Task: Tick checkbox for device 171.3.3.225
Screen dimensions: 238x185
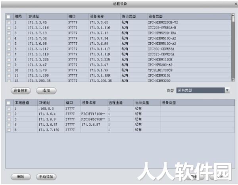Action: pyautogui.click(x=8, y=59)
